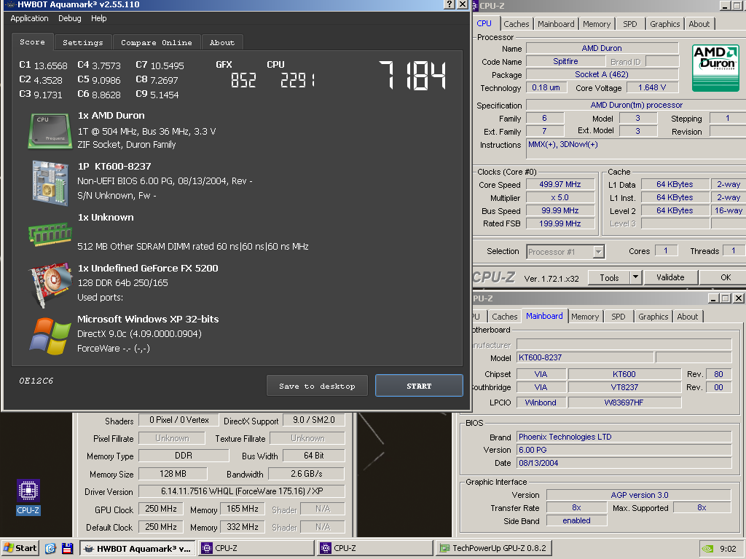Click the Aquamark help question mark button
The height and width of the screenshot is (559, 746).
point(449,4)
